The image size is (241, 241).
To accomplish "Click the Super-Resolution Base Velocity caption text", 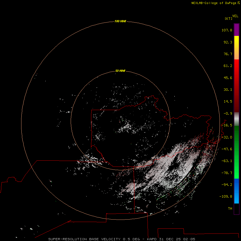I will click(x=122, y=239).
